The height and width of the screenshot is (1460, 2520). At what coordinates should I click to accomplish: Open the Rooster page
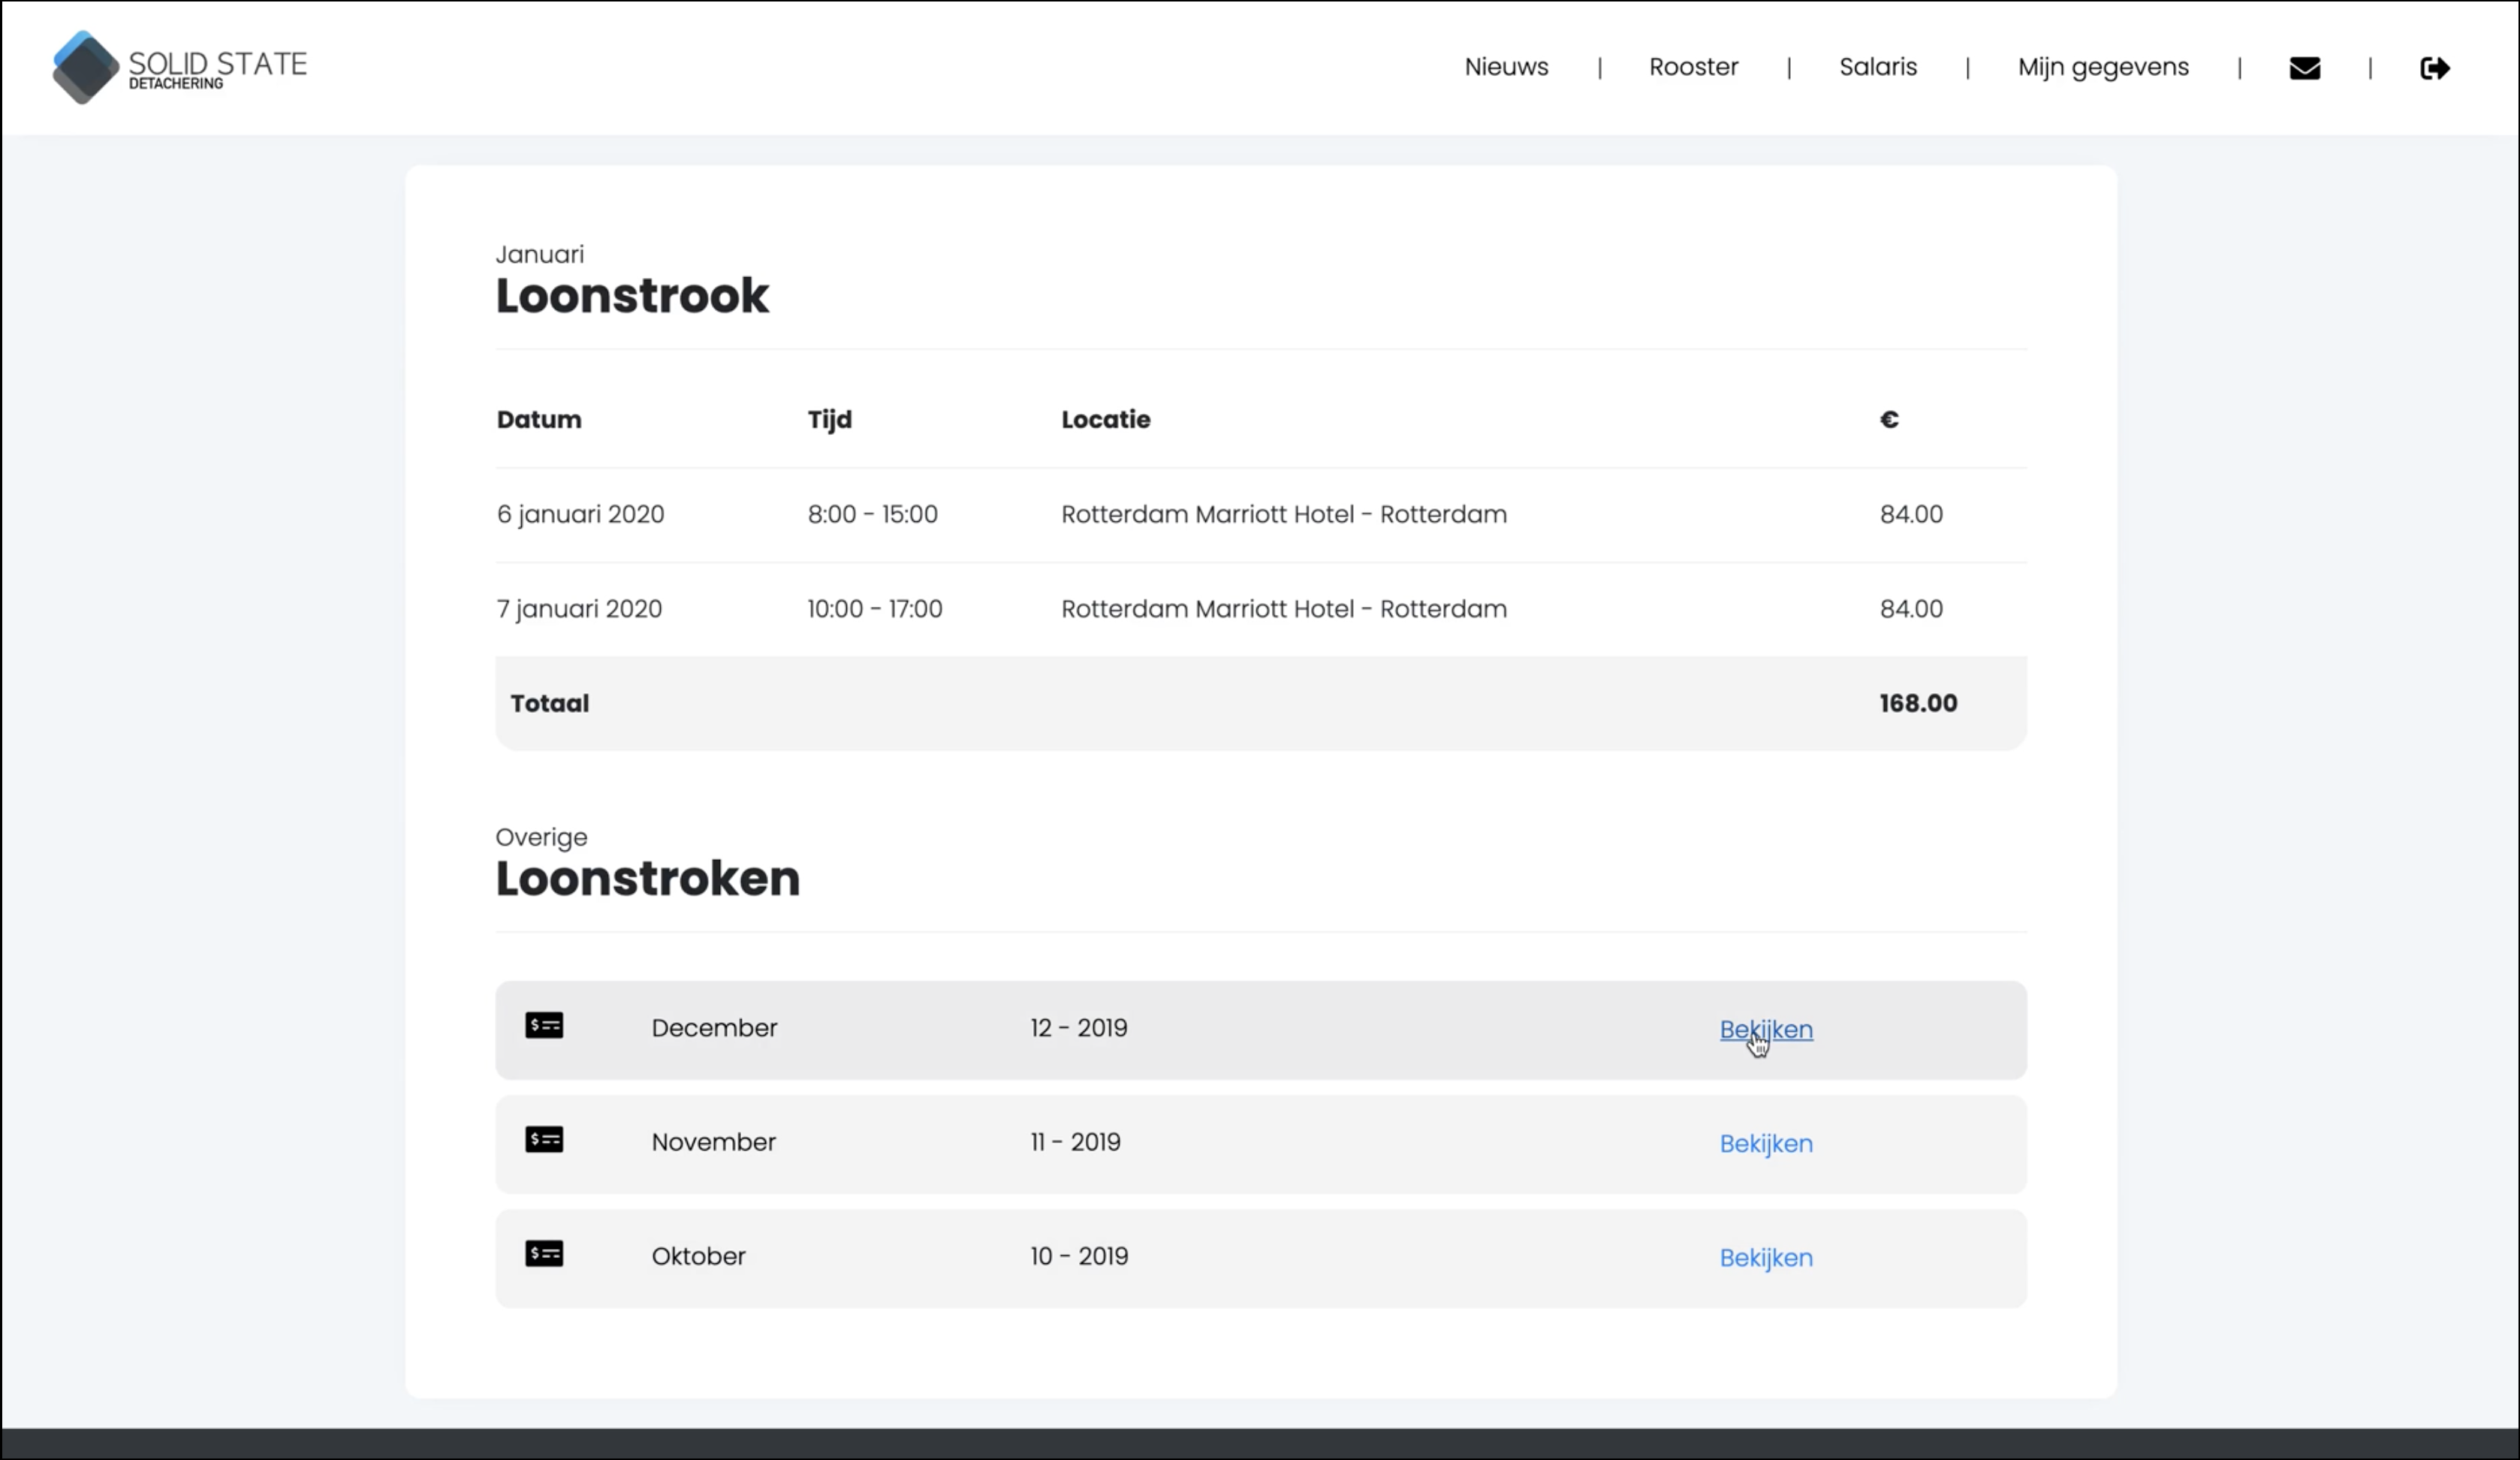1693,67
